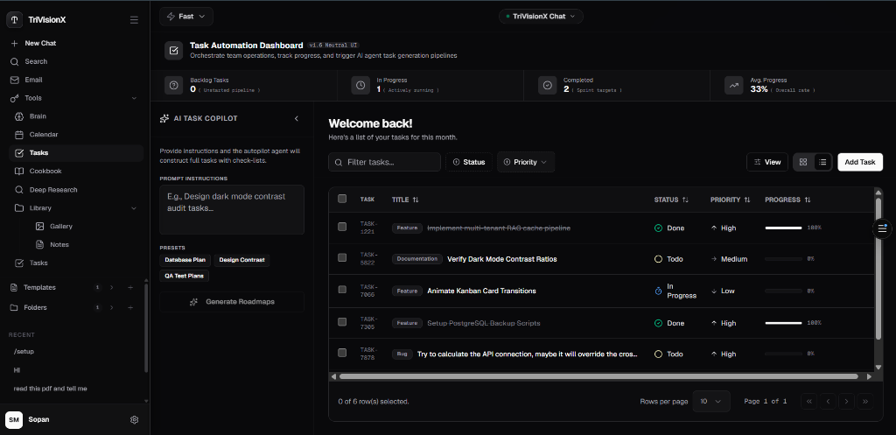Check the TASK-7066 row checkbox
896x435 pixels.
pos(342,290)
